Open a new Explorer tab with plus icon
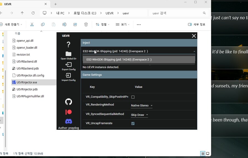 (x=55, y=4)
